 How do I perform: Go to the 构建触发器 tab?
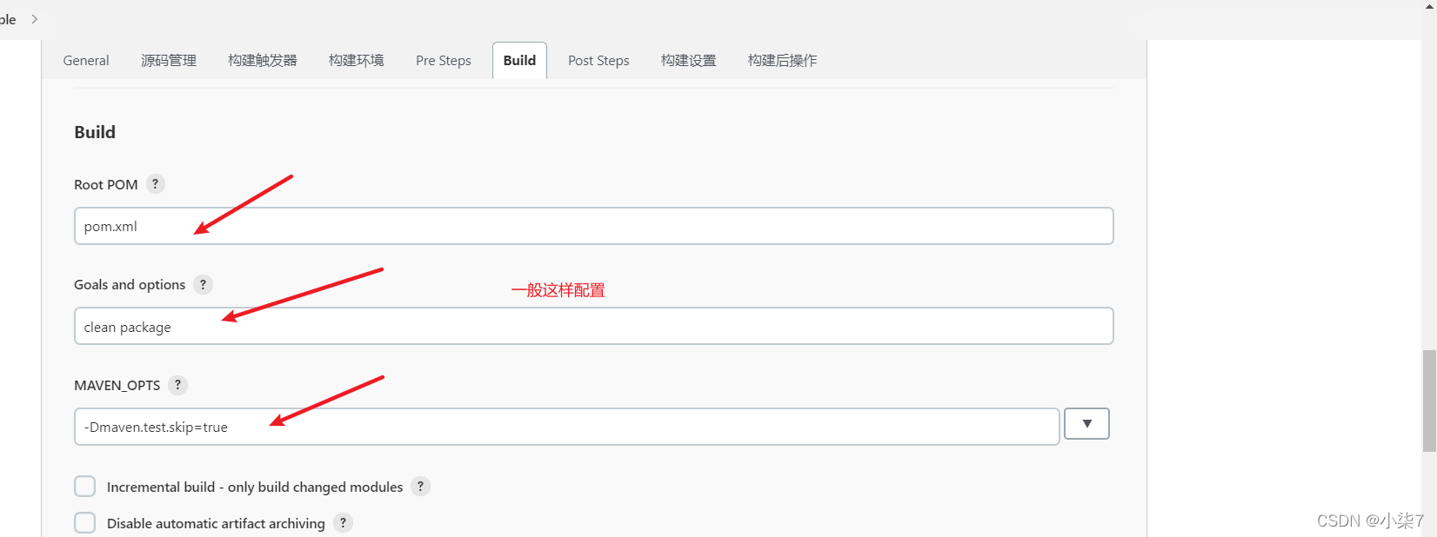tap(263, 61)
